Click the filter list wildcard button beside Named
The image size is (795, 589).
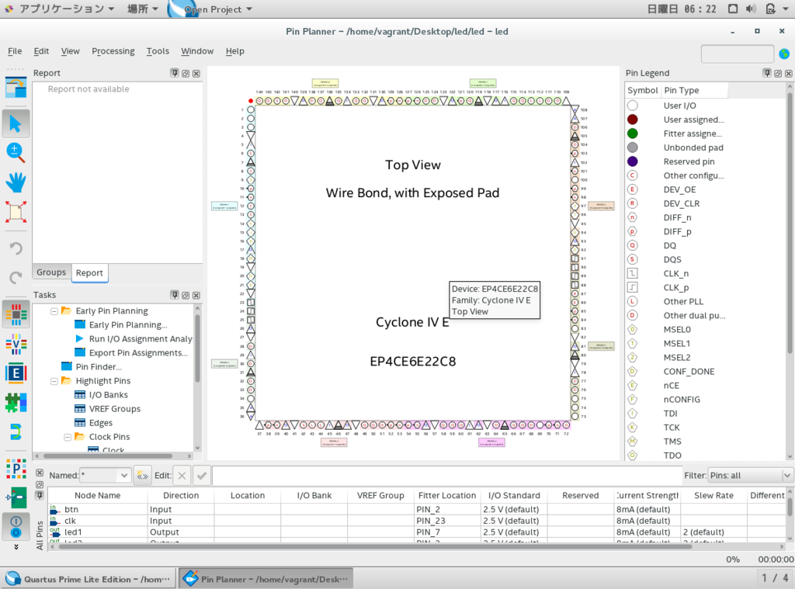point(142,476)
